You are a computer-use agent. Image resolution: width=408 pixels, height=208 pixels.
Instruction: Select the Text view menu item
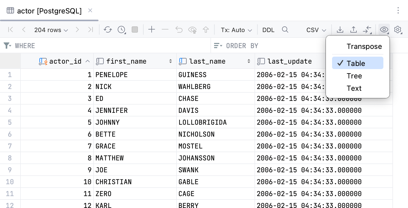pos(354,88)
